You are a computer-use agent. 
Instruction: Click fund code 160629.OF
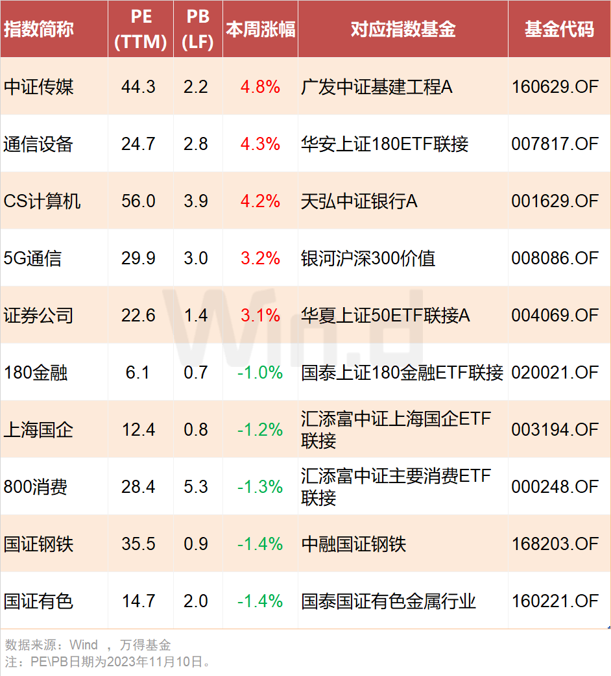coord(555,86)
